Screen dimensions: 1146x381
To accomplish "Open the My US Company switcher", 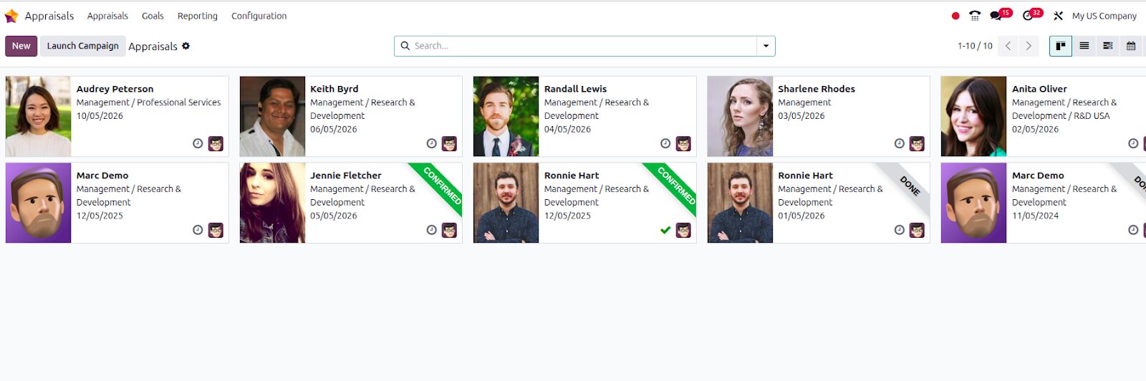I will click(x=1104, y=16).
